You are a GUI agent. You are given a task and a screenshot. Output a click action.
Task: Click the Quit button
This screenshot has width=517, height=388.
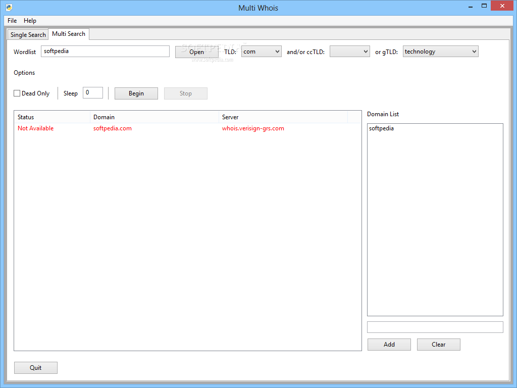36,368
